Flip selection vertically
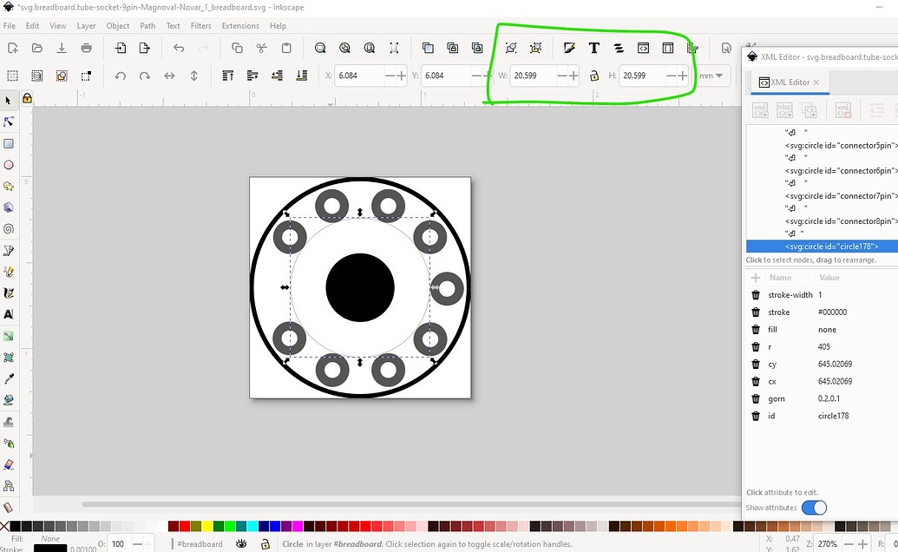Screen dimensions: 898x552 pos(194,76)
